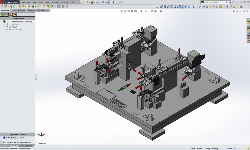The height and width of the screenshot is (150, 250).
Task: Click the Apply Scene icon
Action: coord(155,11)
